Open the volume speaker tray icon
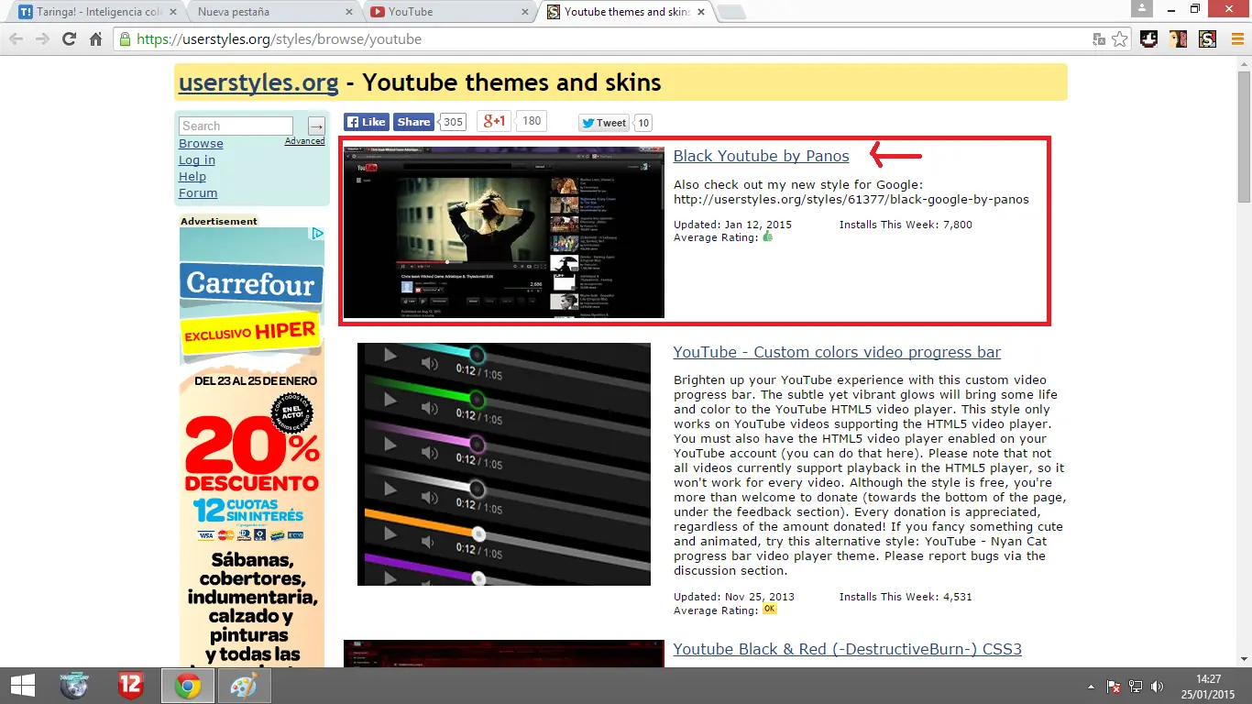 coord(1157,687)
